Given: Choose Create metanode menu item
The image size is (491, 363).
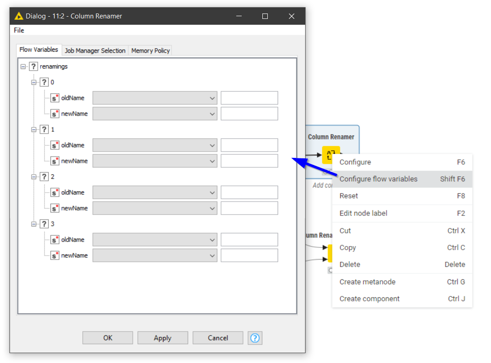Looking at the screenshot, I should point(402,282).
